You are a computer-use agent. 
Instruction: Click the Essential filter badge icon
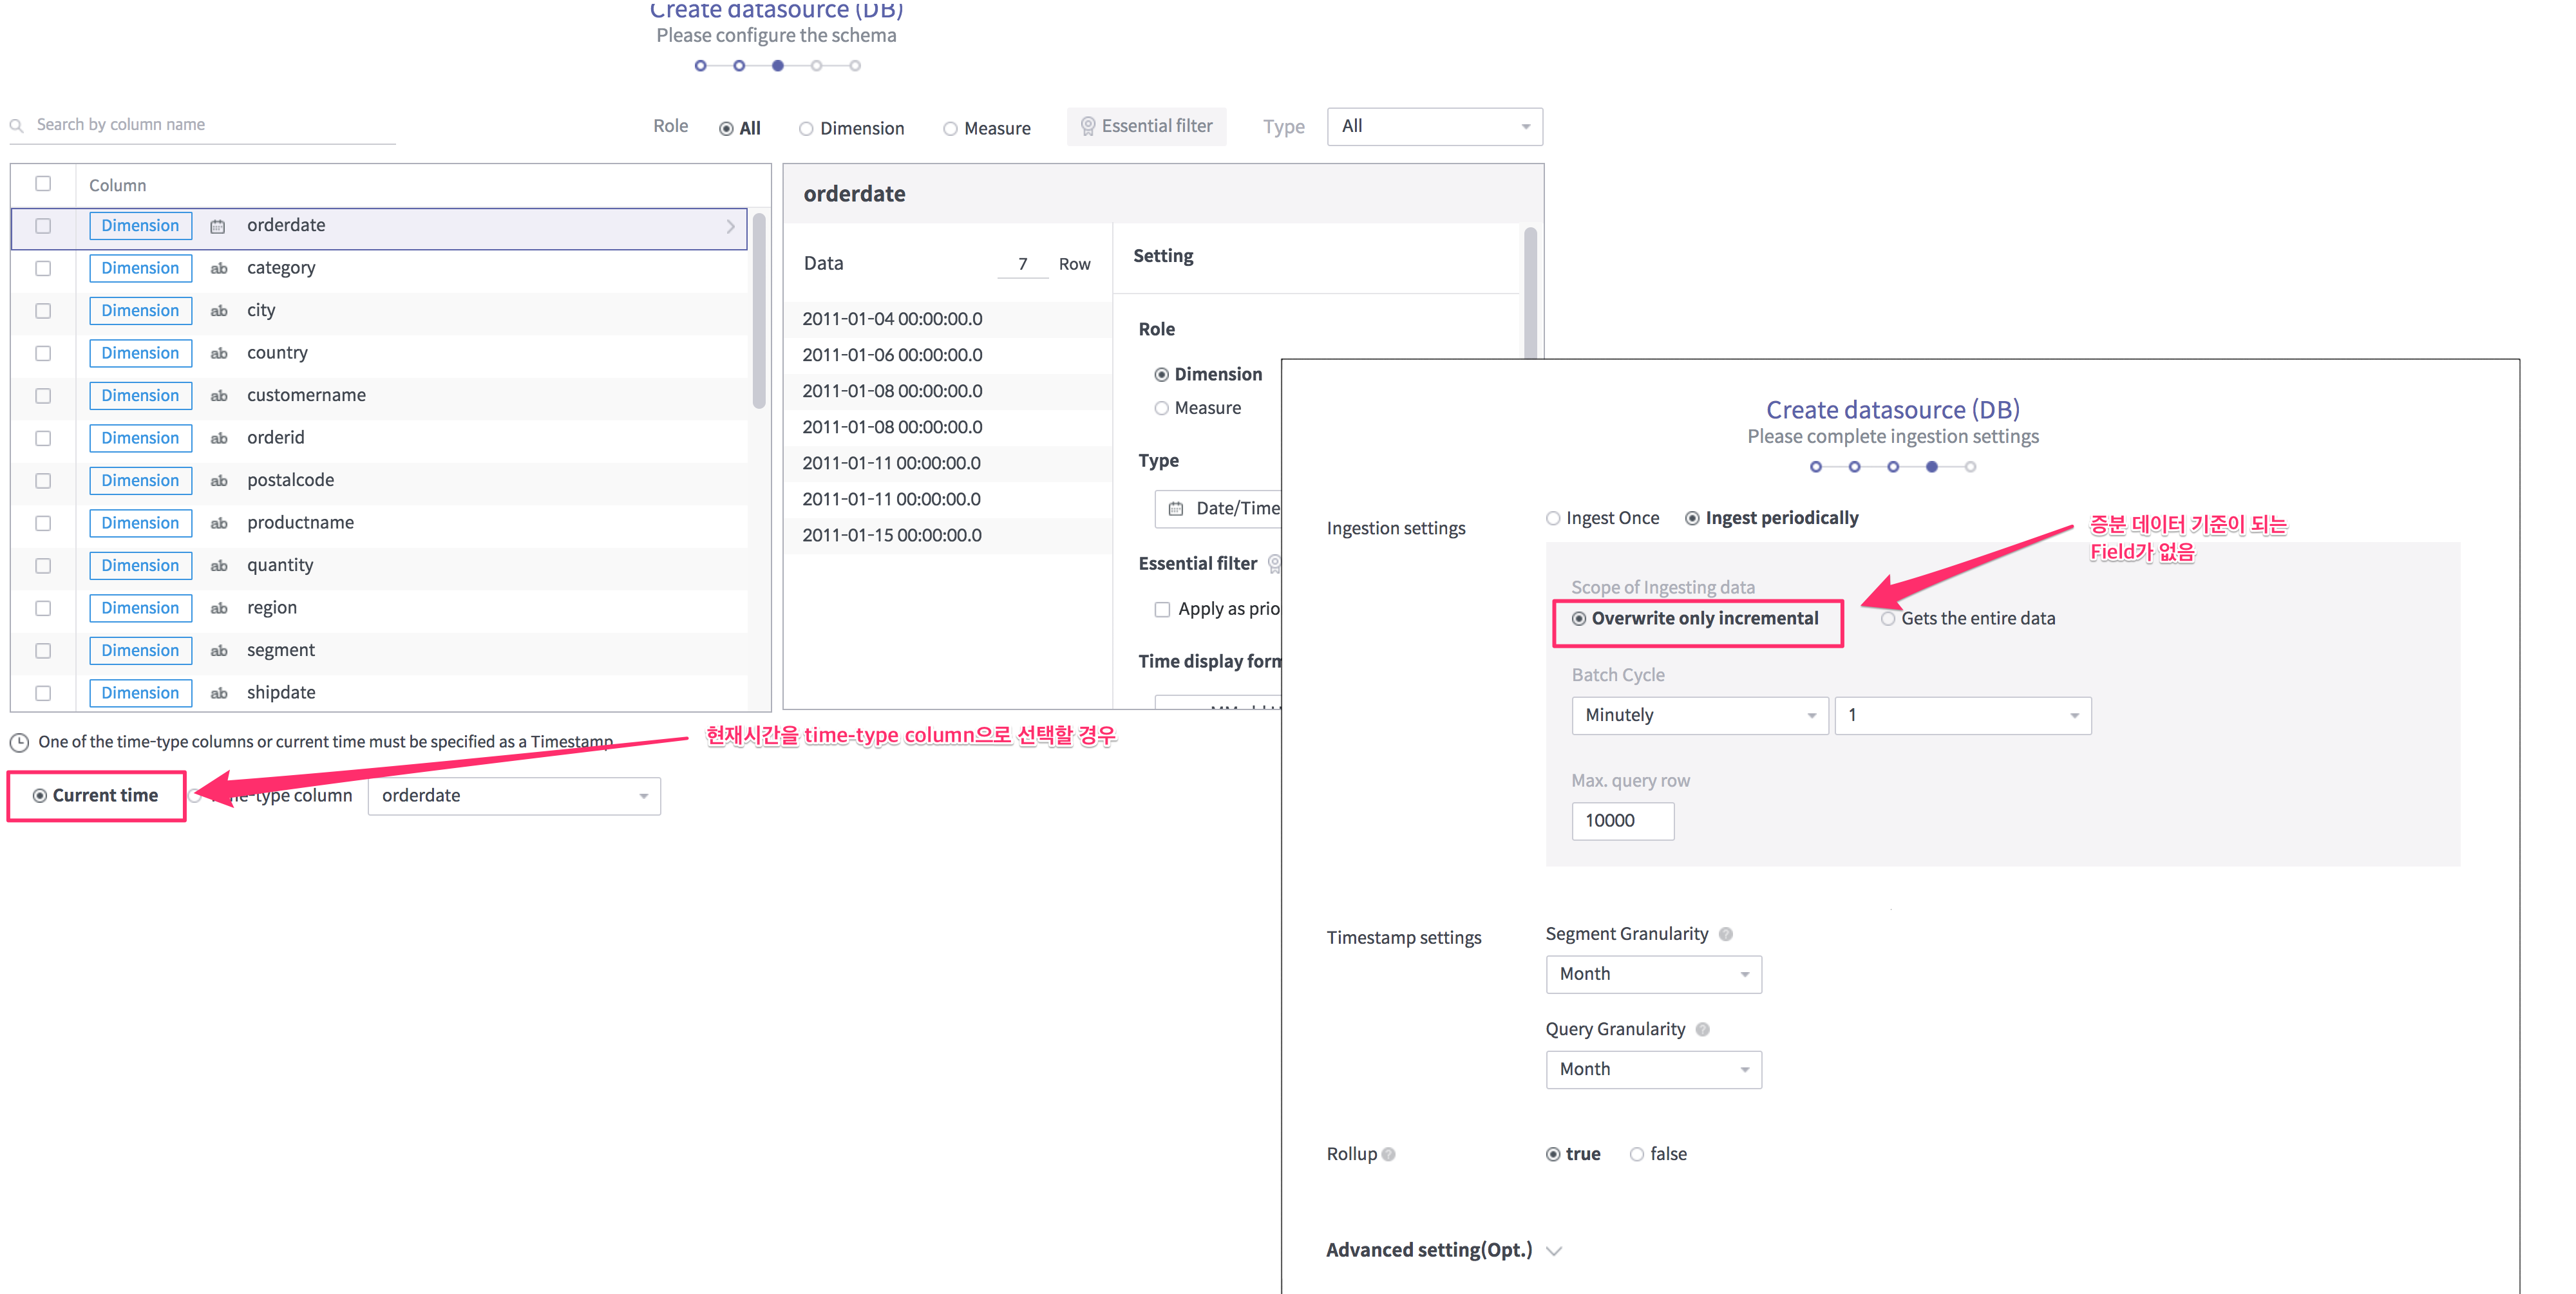pos(1089,126)
